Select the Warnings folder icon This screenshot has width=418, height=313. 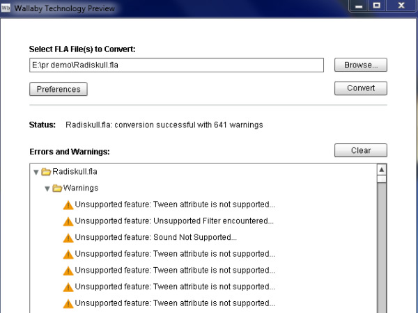point(57,188)
